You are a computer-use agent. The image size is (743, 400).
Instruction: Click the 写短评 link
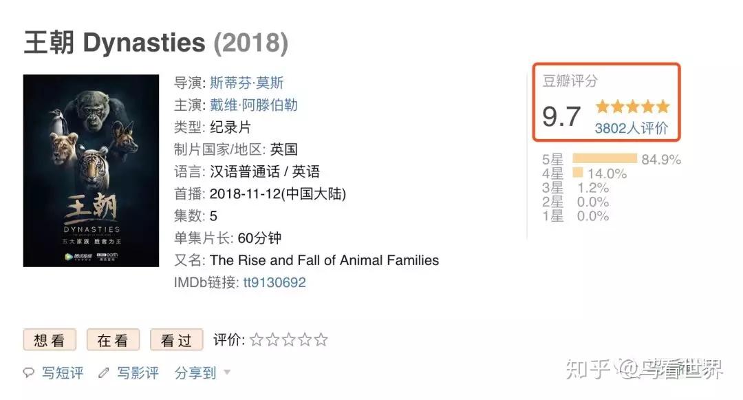point(63,373)
